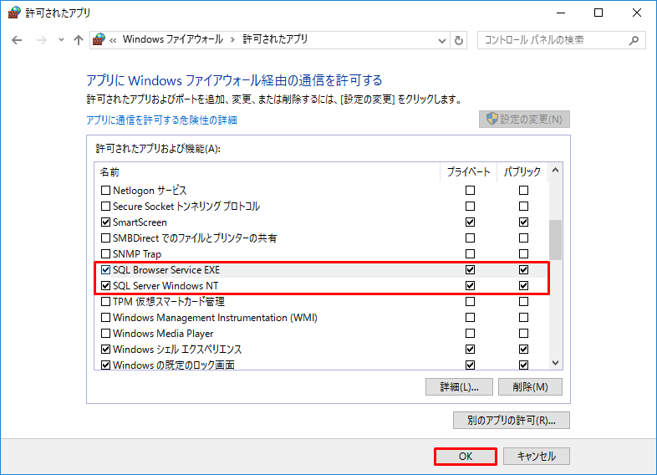Toggle private checkbox for SQL Browser Service EXE
The width and height of the screenshot is (657, 475).
(470, 270)
